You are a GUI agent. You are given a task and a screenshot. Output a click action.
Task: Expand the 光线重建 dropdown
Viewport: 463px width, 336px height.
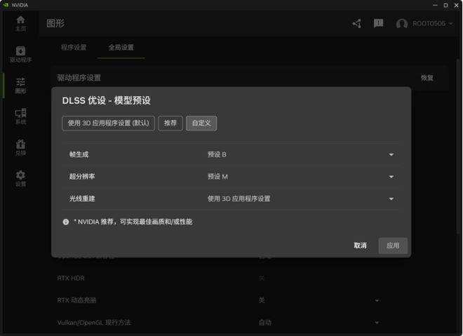(391, 199)
